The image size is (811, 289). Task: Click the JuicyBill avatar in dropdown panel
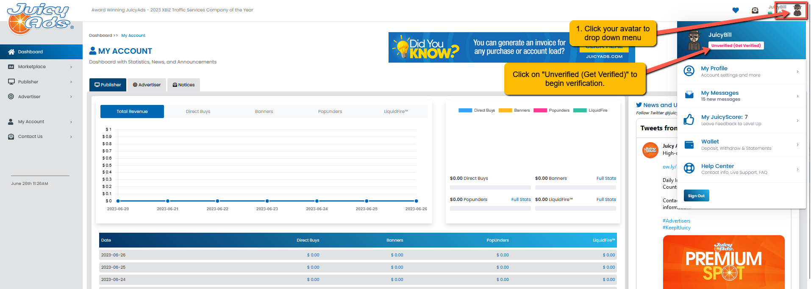point(694,40)
